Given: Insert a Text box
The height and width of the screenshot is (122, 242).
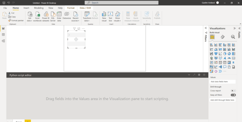Looking at the screenshot, I should (110, 17).
